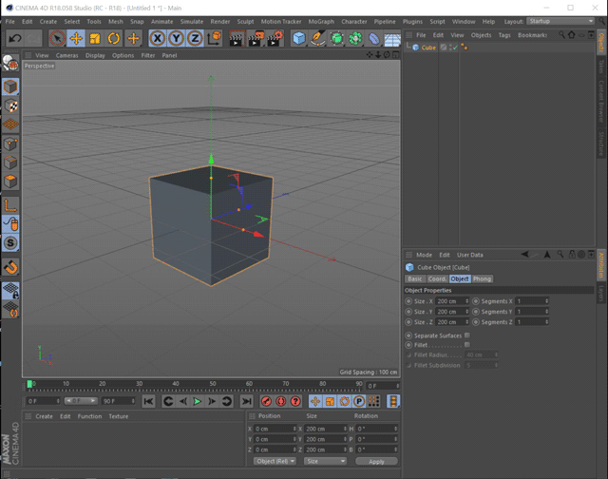
Task: Switch to Model mode
Action: coord(10,86)
